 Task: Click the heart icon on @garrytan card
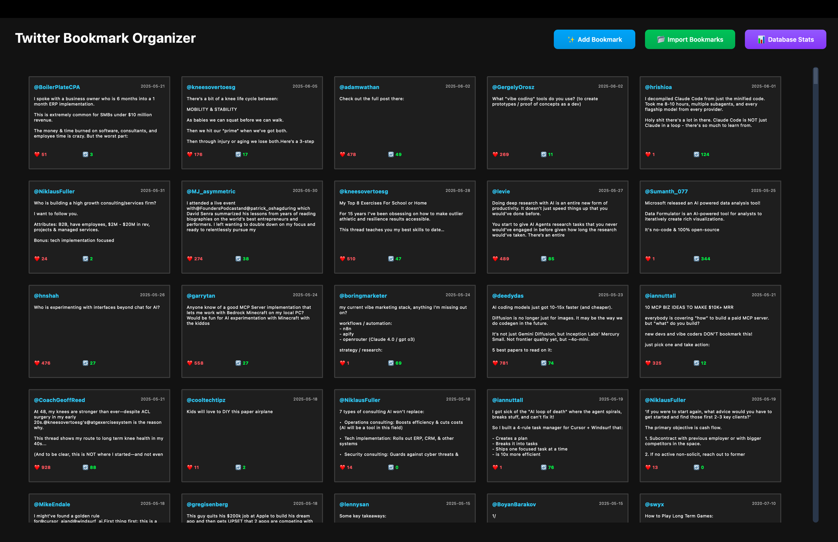coord(190,363)
